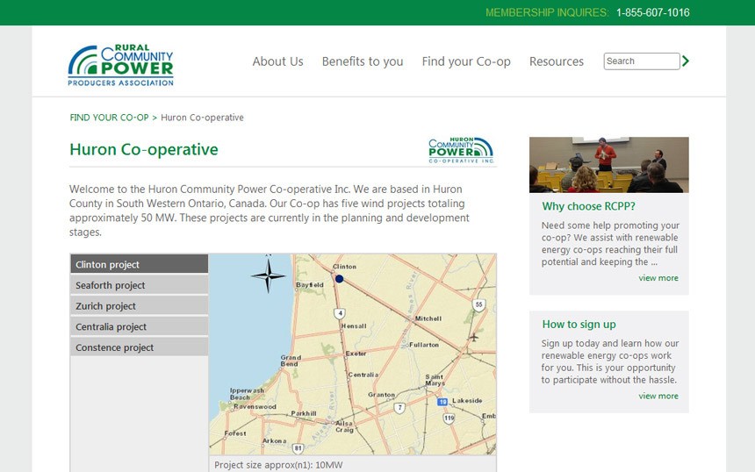The image size is (755, 472).
Task: Click the blue highway 19 marker on map
Action: [442, 402]
